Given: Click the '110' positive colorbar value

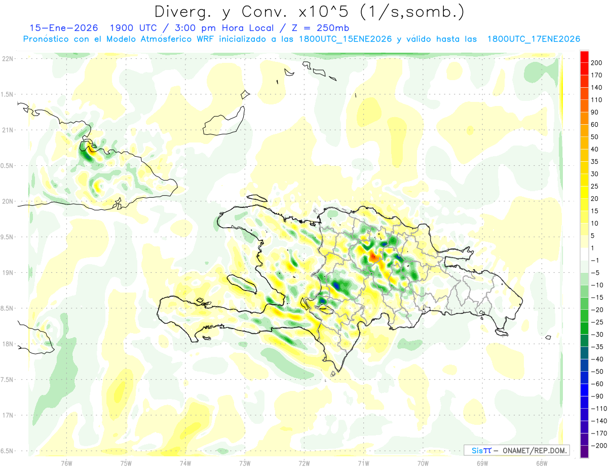Looking at the screenshot, I should coord(597,100).
